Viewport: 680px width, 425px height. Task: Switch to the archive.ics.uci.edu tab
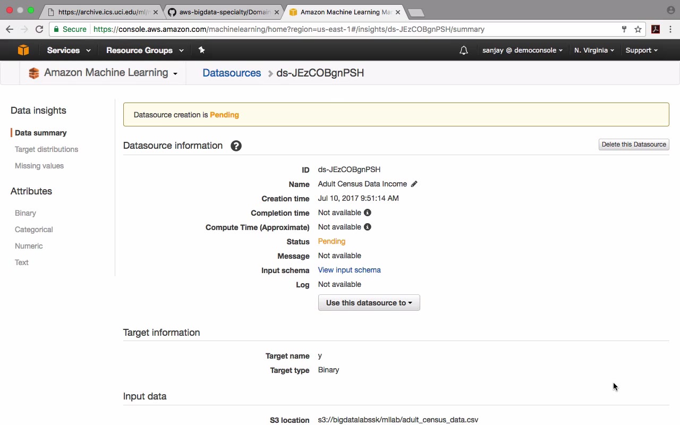(x=103, y=12)
